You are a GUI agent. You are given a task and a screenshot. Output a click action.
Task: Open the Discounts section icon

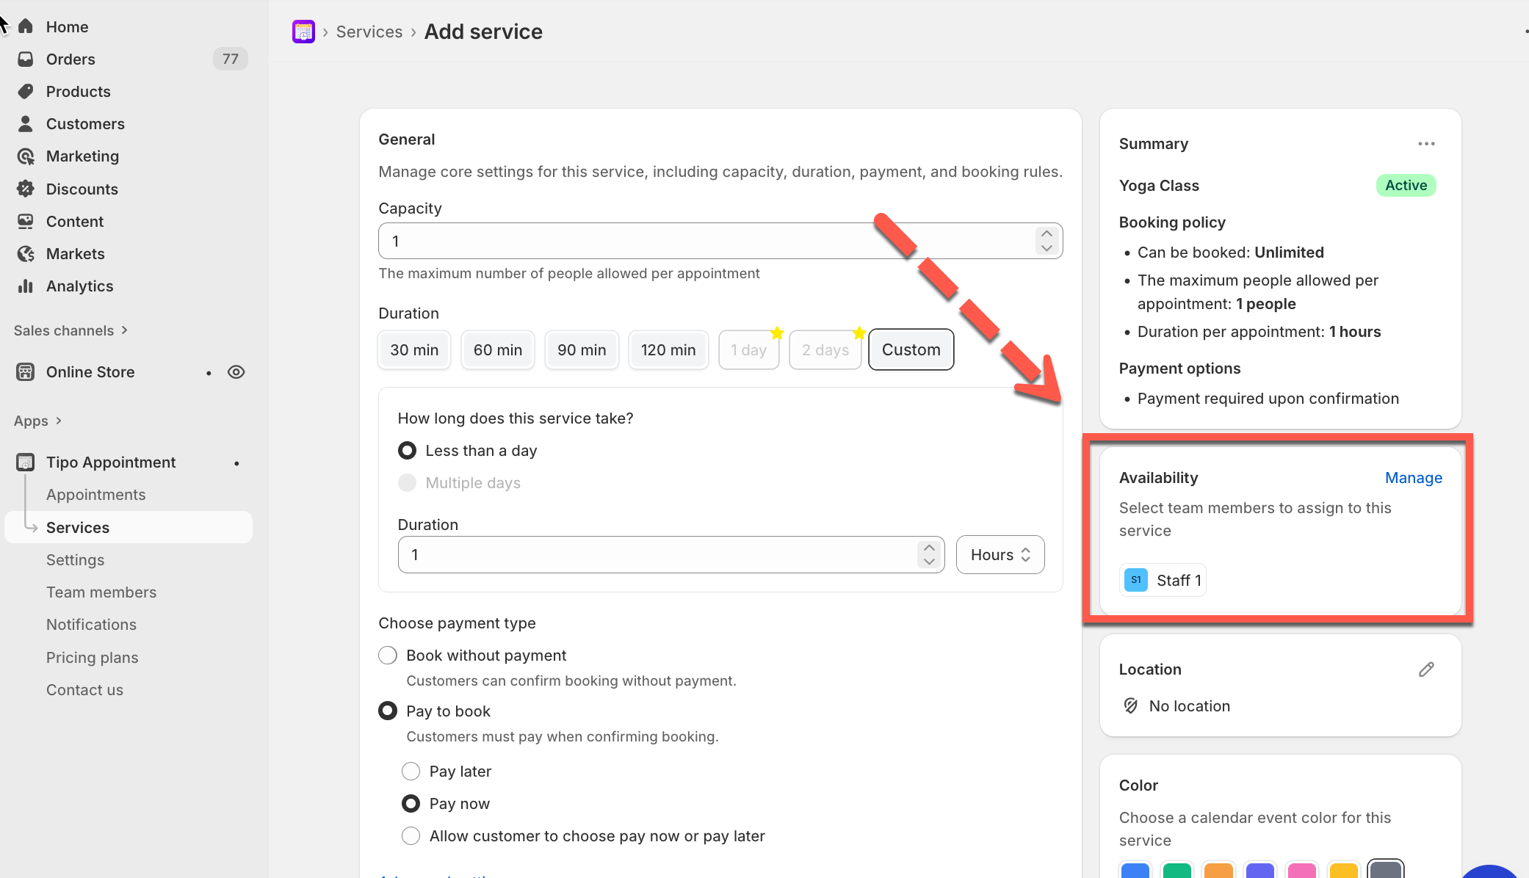coord(26,189)
